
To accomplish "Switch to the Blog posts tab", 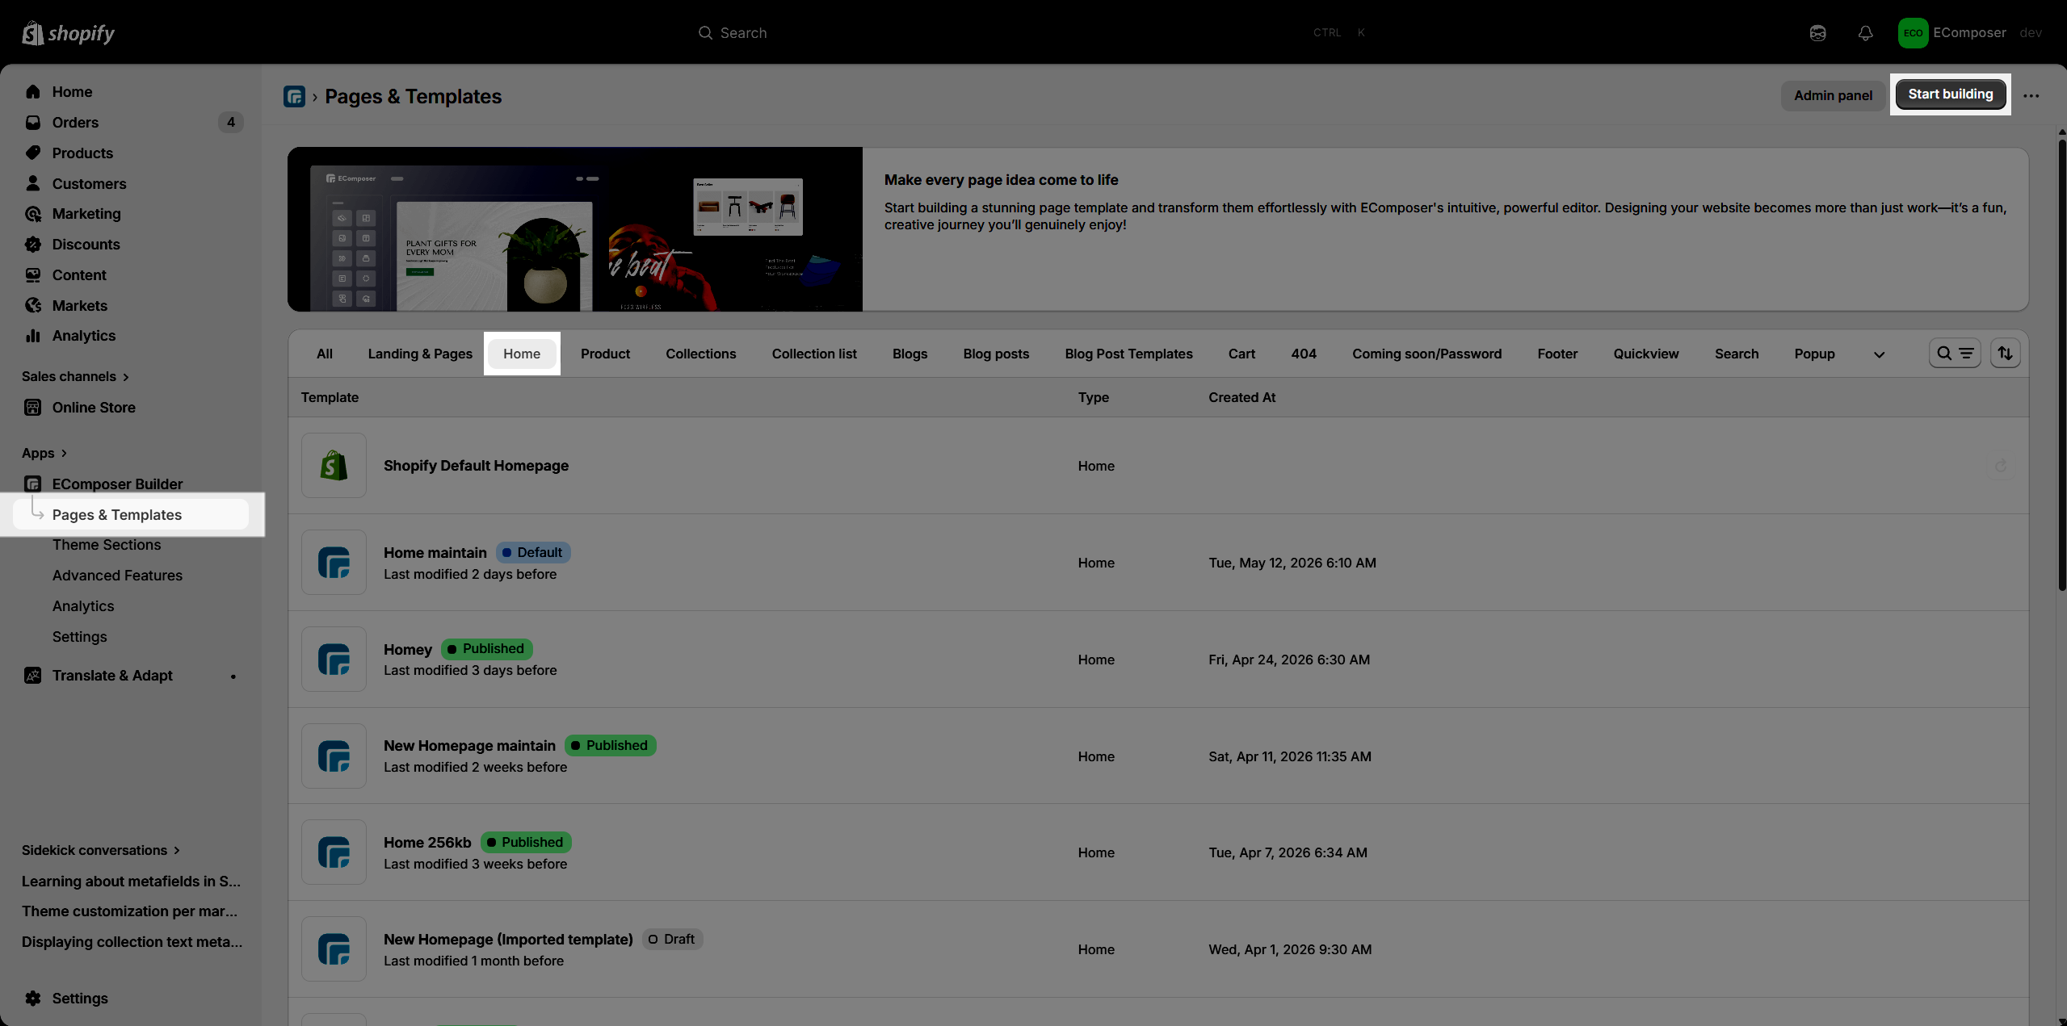I will click(996, 354).
